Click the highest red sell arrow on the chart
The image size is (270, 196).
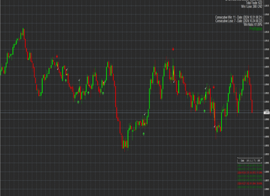[173, 49]
